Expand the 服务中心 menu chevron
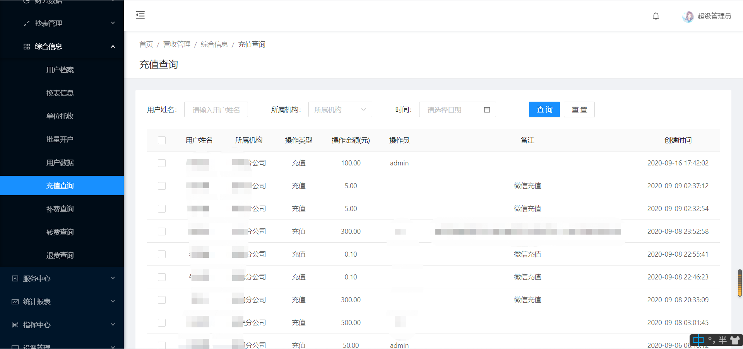This screenshot has height=349, width=743. pos(113,278)
